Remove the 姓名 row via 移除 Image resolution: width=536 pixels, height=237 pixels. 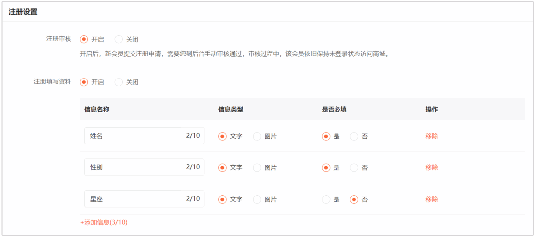tap(431, 136)
